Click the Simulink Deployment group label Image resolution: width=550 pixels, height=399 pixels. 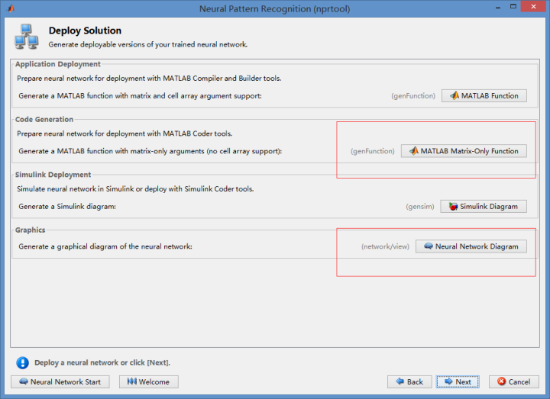tap(53, 175)
